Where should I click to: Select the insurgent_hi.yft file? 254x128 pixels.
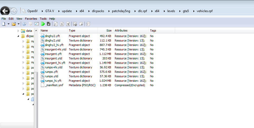[55, 63]
